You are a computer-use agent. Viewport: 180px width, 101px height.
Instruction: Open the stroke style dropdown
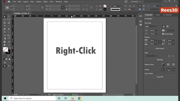pyautogui.click(x=121, y=9)
